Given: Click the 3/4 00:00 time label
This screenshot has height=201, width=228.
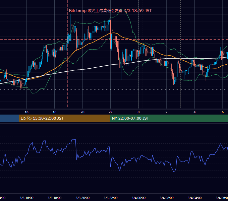Looking at the screenshot, I should [138, 198].
